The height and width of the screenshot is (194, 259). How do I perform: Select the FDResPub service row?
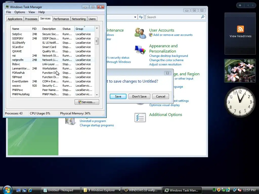pos(53,73)
